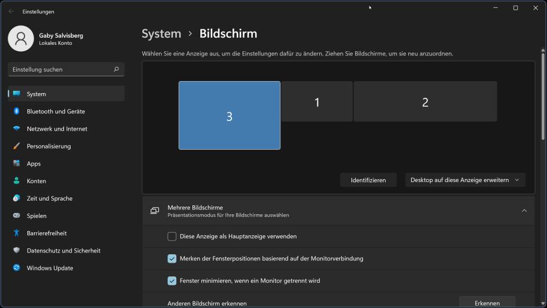Open Konten settings page
The image size is (547, 308).
click(66, 181)
